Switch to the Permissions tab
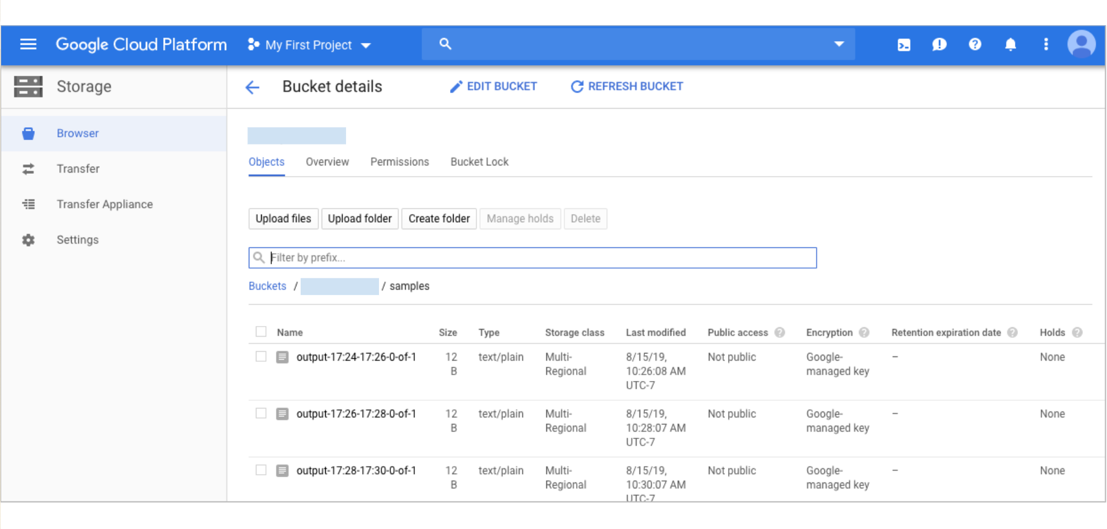The width and height of the screenshot is (1107, 529). coord(399,162)
